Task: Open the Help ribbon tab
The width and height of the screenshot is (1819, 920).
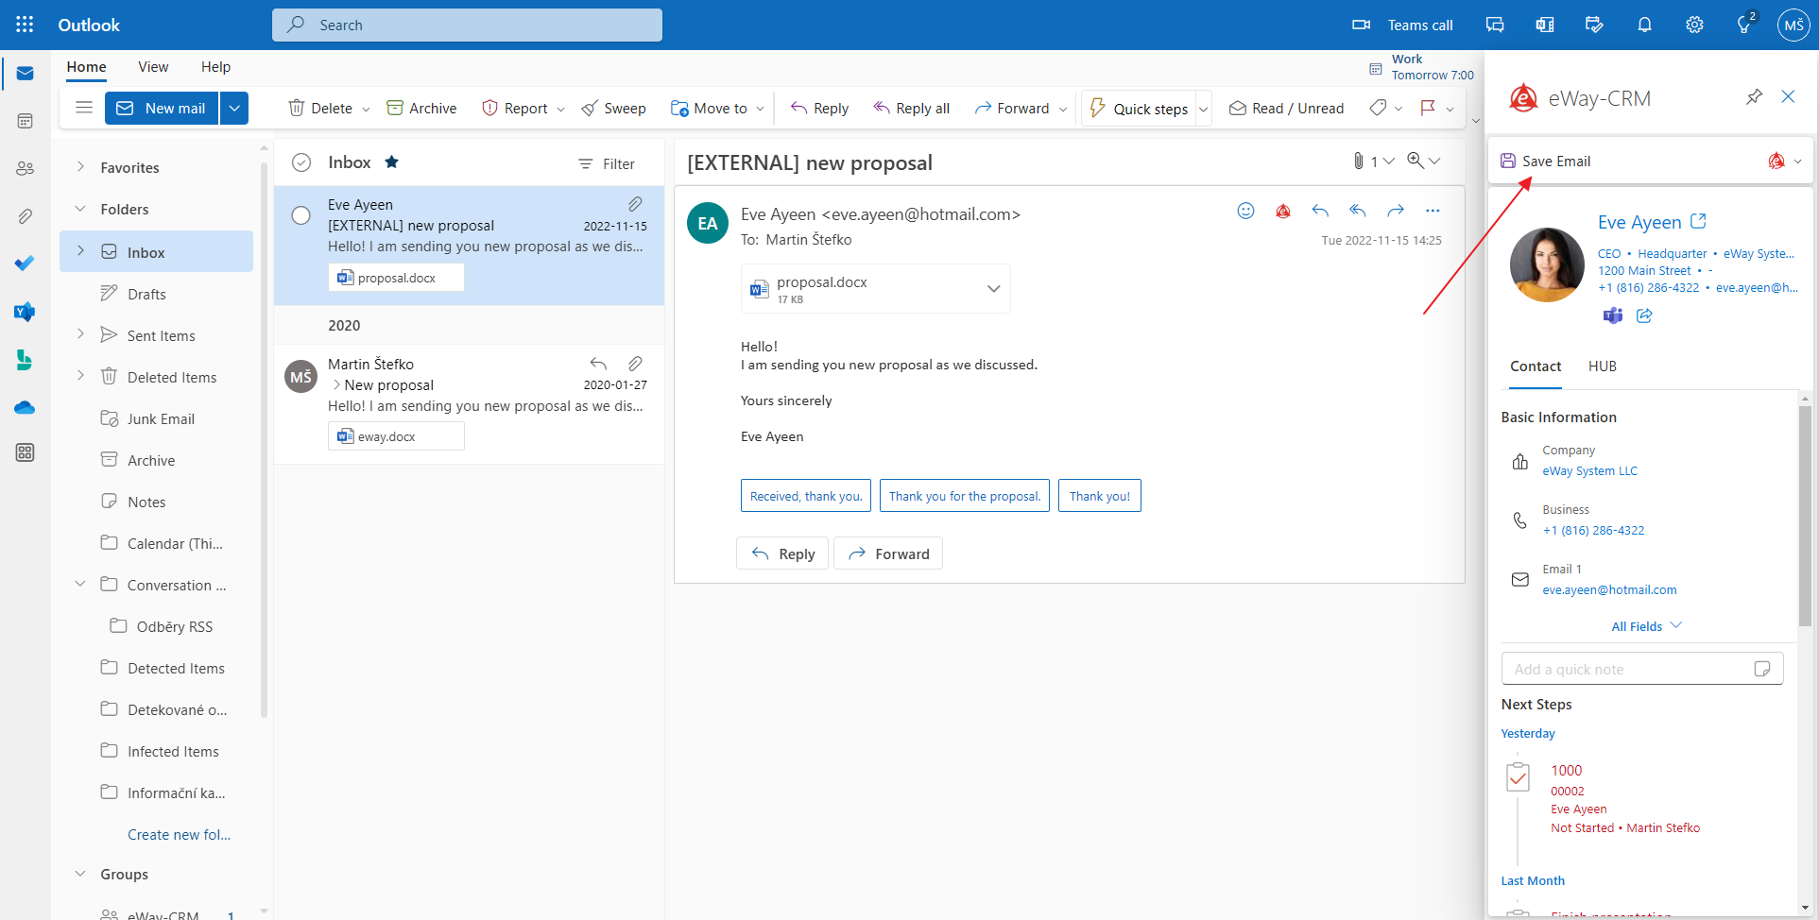Action: (x=215, y=67)
